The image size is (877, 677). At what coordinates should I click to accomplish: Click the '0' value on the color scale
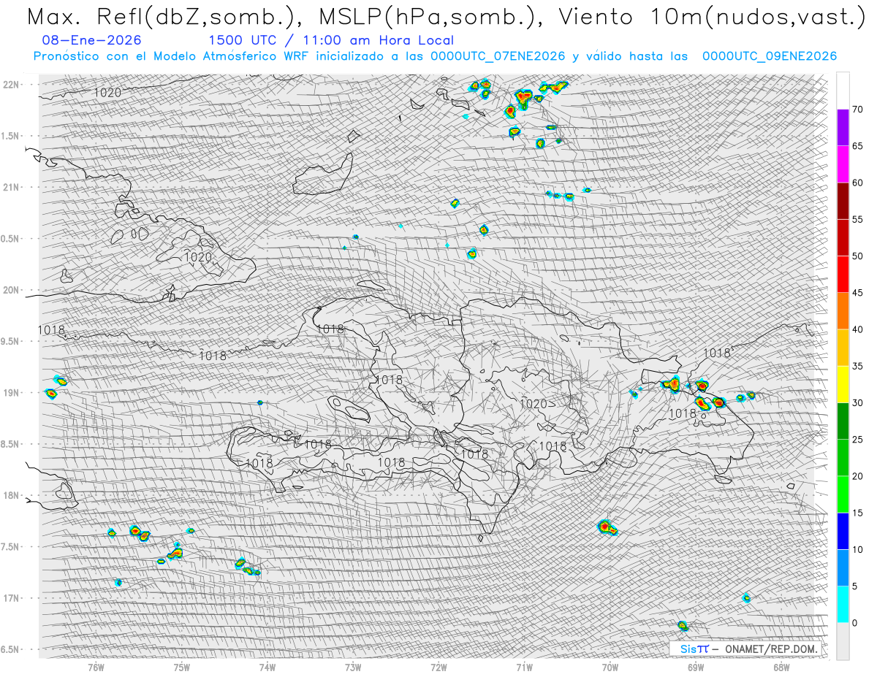point(854,622)
